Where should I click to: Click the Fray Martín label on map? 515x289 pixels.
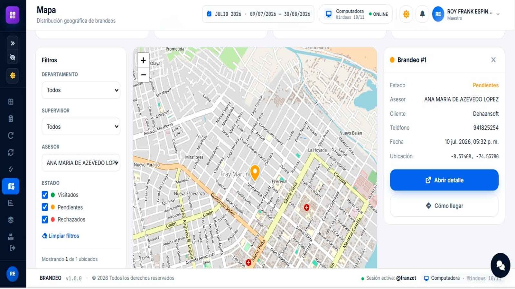[235, 174]
